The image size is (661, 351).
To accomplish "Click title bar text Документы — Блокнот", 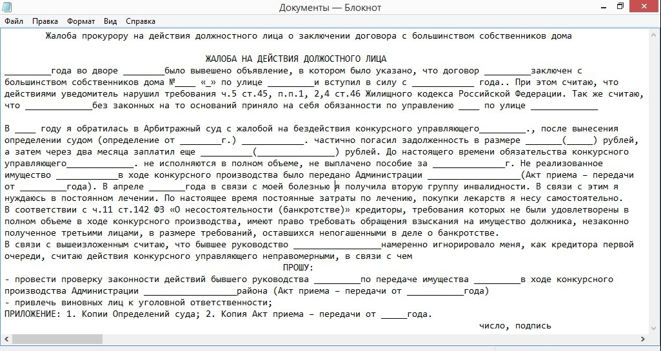I will click(330, 8).
